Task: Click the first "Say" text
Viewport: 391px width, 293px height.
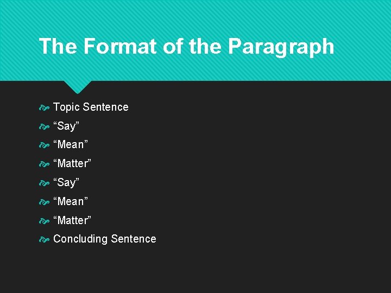Action: (x=66, y=126)
